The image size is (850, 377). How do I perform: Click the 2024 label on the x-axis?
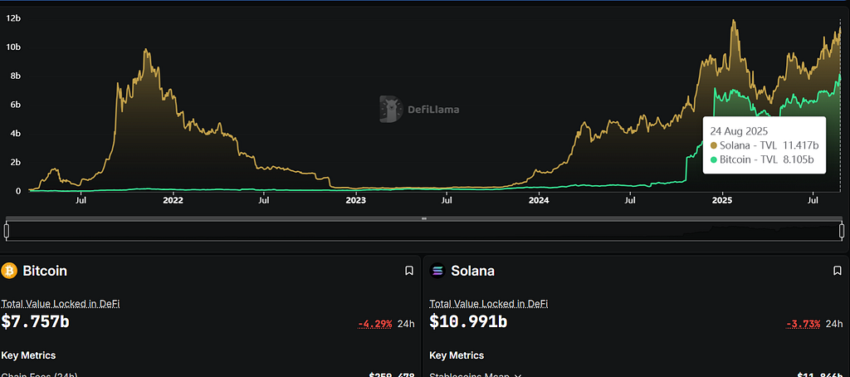coord(540,201)
